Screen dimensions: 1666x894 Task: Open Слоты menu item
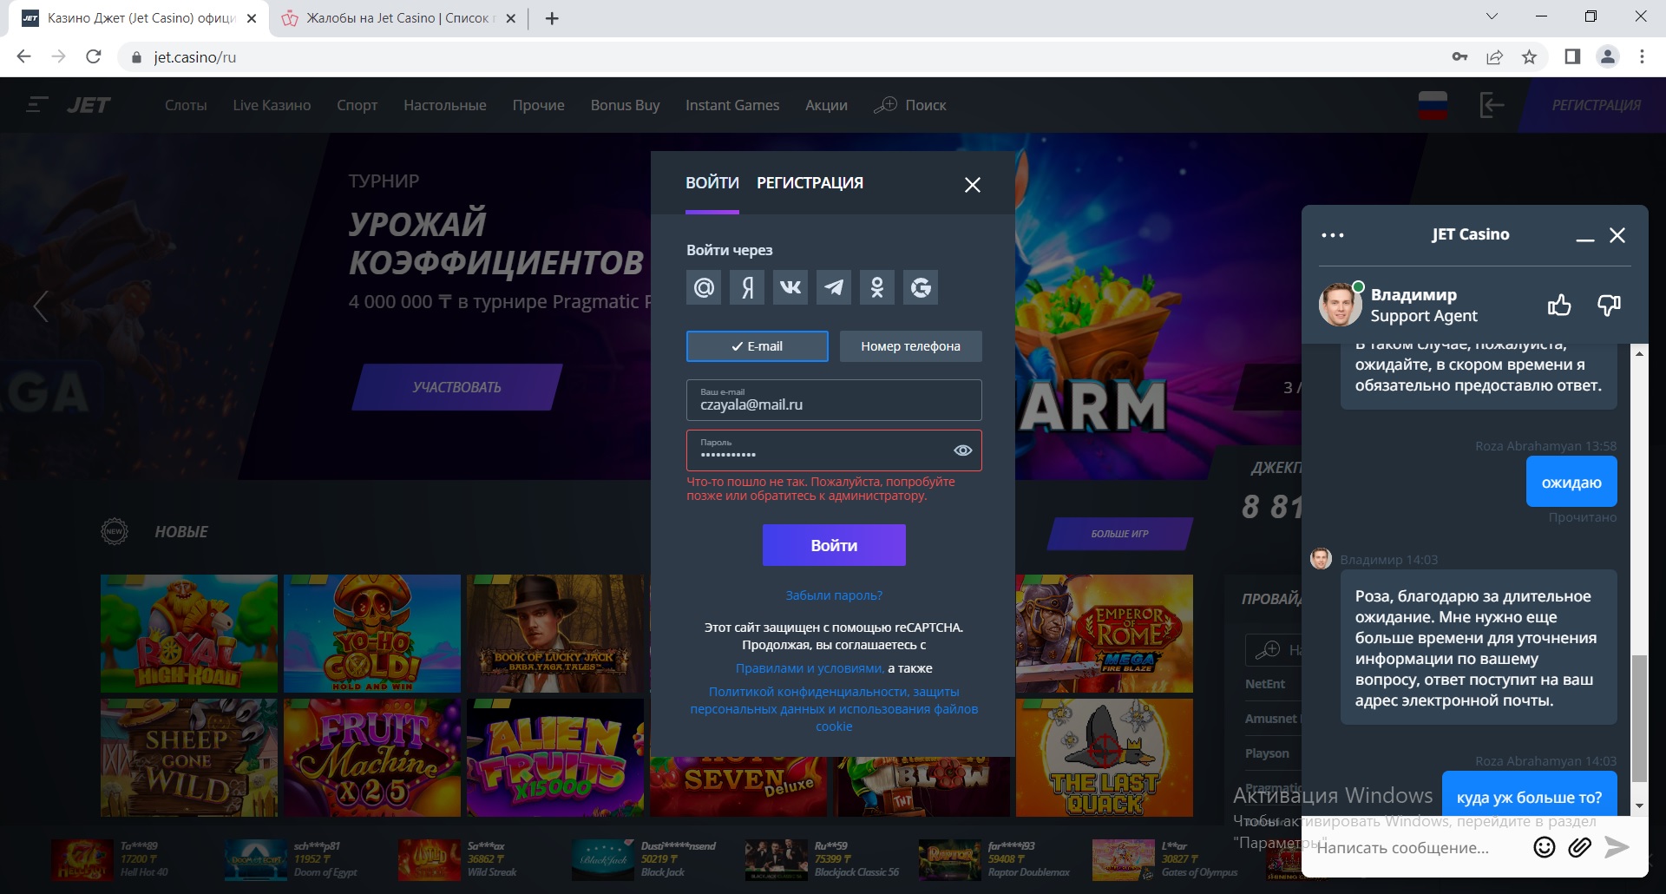click(186, 105)
